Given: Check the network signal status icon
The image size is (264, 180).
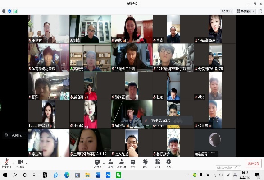Looking at the screenshot, I should pos(15,11).
